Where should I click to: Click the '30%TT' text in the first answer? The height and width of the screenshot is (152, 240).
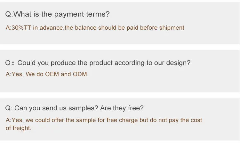click(x=21, y=28)
